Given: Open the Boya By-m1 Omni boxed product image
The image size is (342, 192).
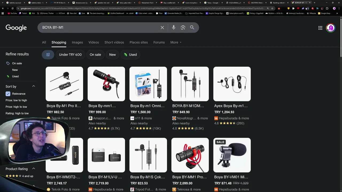Looking at the screenshot, I should (x=148, y=84).
